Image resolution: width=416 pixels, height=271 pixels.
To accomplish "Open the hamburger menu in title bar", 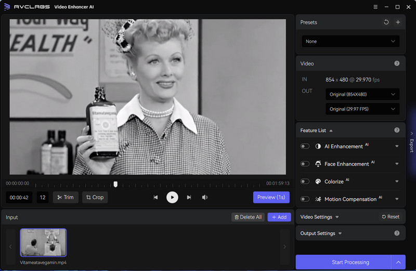I will (x=375, y=7).
